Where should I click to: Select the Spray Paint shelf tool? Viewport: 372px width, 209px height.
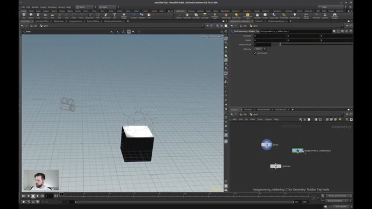106,16
